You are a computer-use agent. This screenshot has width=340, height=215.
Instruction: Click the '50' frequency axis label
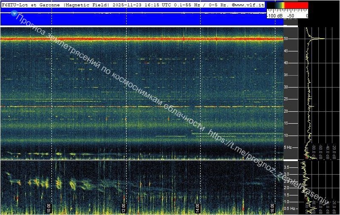tap(286, 39)
